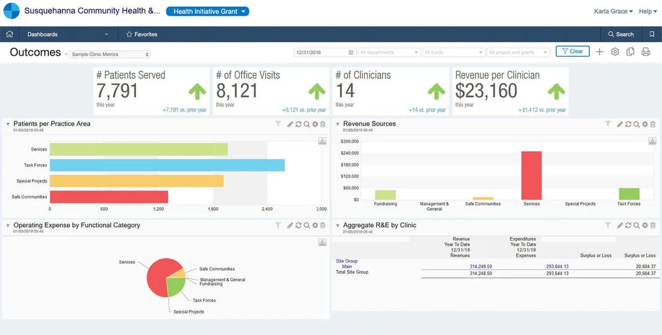Click the "Total Site Group" row label
Screen dimensions: 662x335
[x=352, y=272]
